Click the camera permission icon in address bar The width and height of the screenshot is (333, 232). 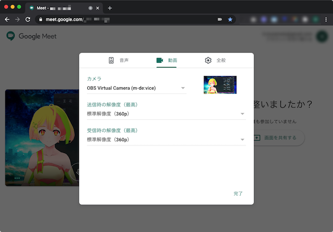[x=220, y=19]
